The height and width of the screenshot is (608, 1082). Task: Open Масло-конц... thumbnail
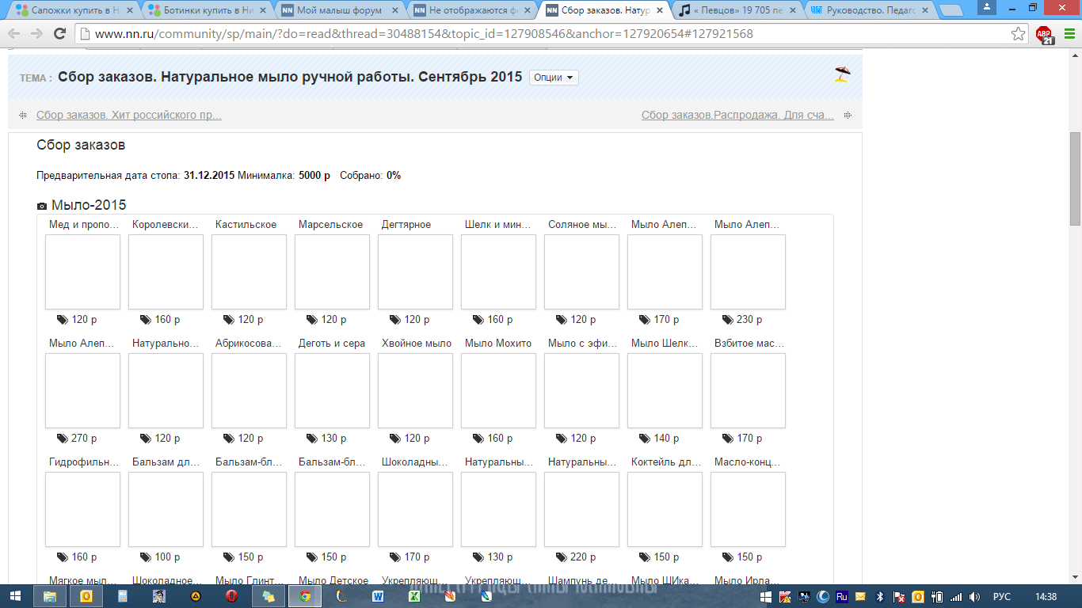[748, 510]
